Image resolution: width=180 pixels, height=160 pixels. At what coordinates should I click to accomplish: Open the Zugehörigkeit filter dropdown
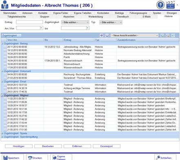(75, 23)
